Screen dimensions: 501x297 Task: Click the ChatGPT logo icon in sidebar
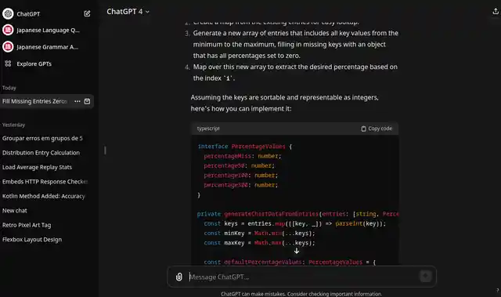pyautogui.click(x=8, y=14)
